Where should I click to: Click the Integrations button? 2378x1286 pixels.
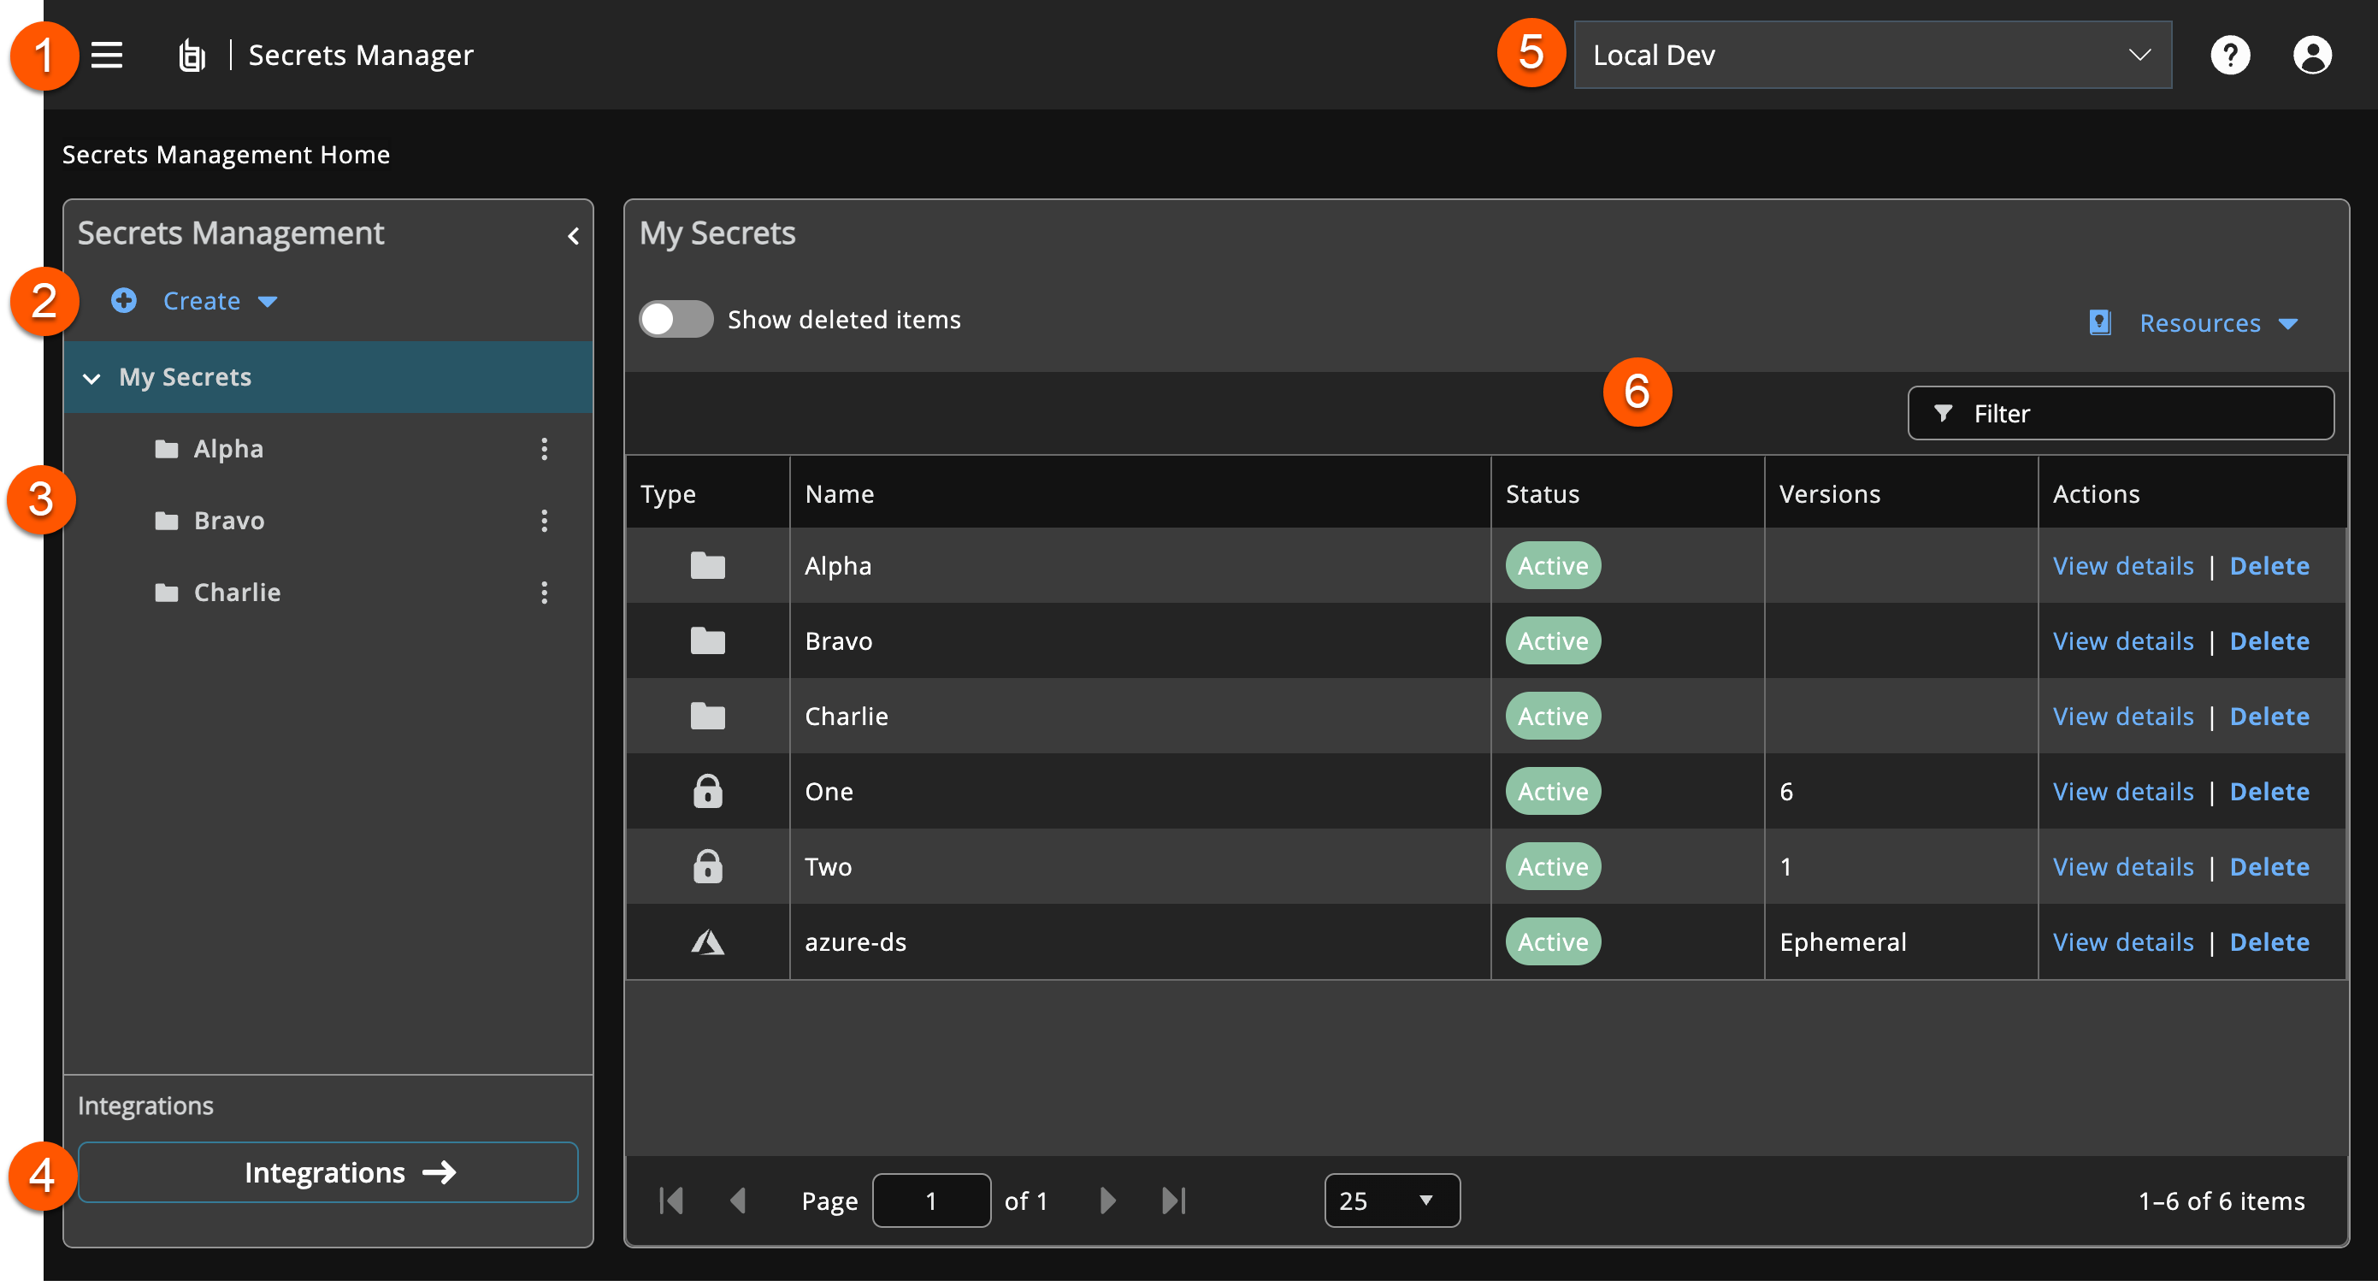(327, 1172)
